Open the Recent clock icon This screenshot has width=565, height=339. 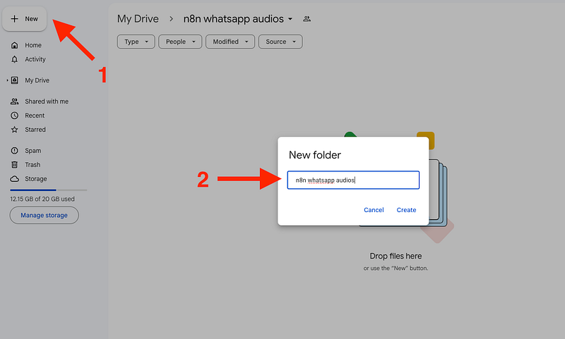click(15, 116)
